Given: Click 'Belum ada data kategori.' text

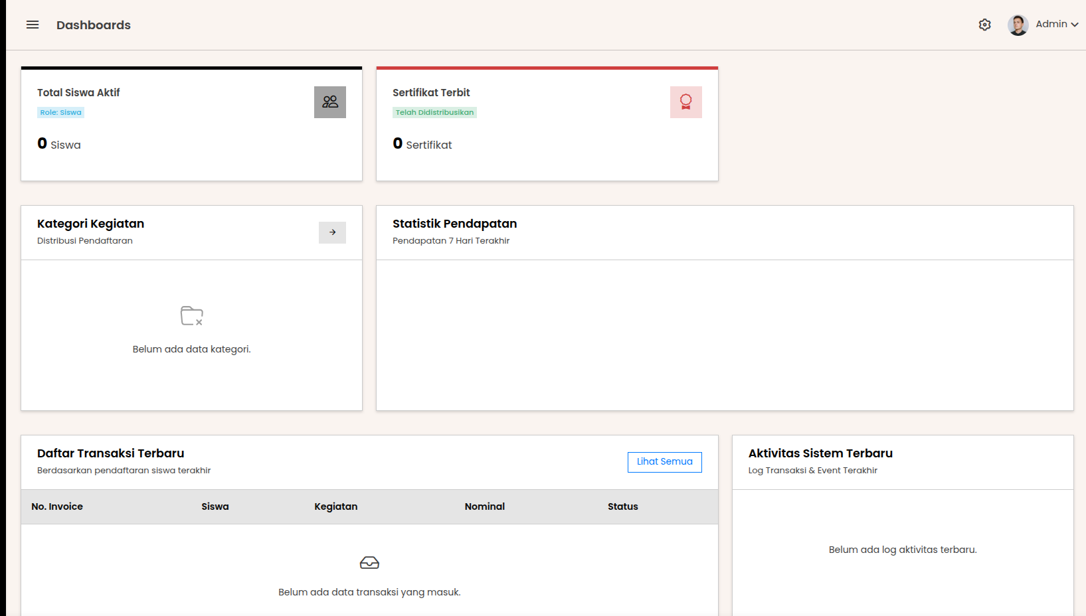Looking at the screenshot, I should pyautogui.click(x=191, y=349).
